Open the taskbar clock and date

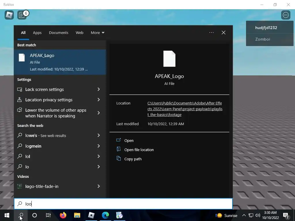point(270,215)
